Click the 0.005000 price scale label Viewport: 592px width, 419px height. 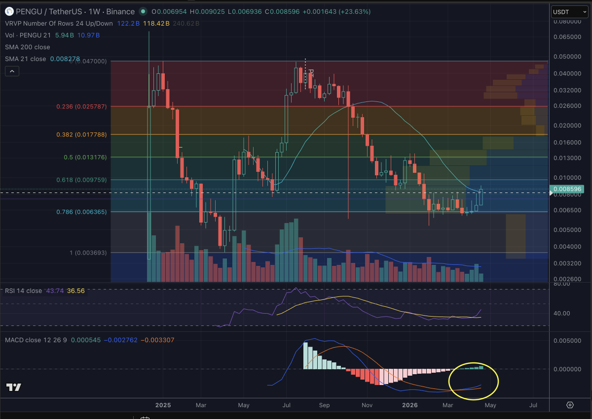pos(567,230)
